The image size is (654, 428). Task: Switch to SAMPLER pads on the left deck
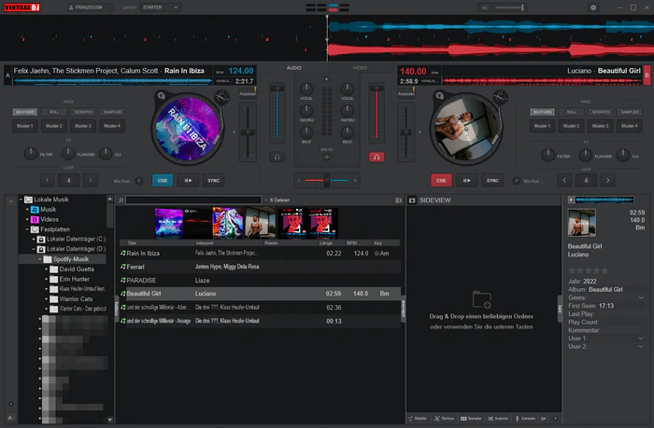113,112
